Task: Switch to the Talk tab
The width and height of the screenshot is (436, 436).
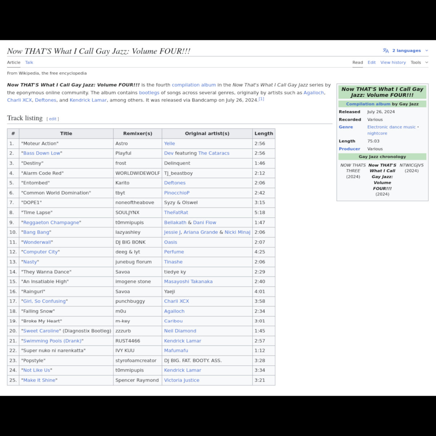Action: click(29, 62)
